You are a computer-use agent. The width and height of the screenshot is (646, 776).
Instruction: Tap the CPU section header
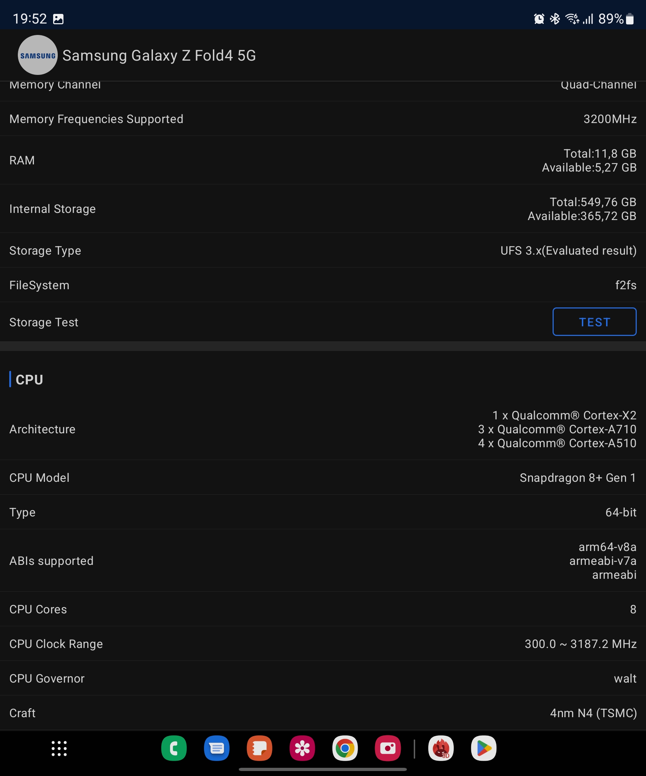[x=29, y=379]
